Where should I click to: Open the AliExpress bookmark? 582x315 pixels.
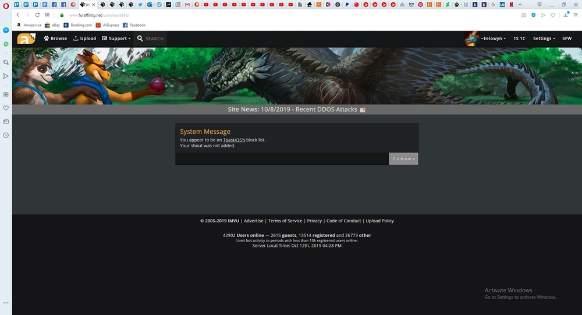point(108,25)
